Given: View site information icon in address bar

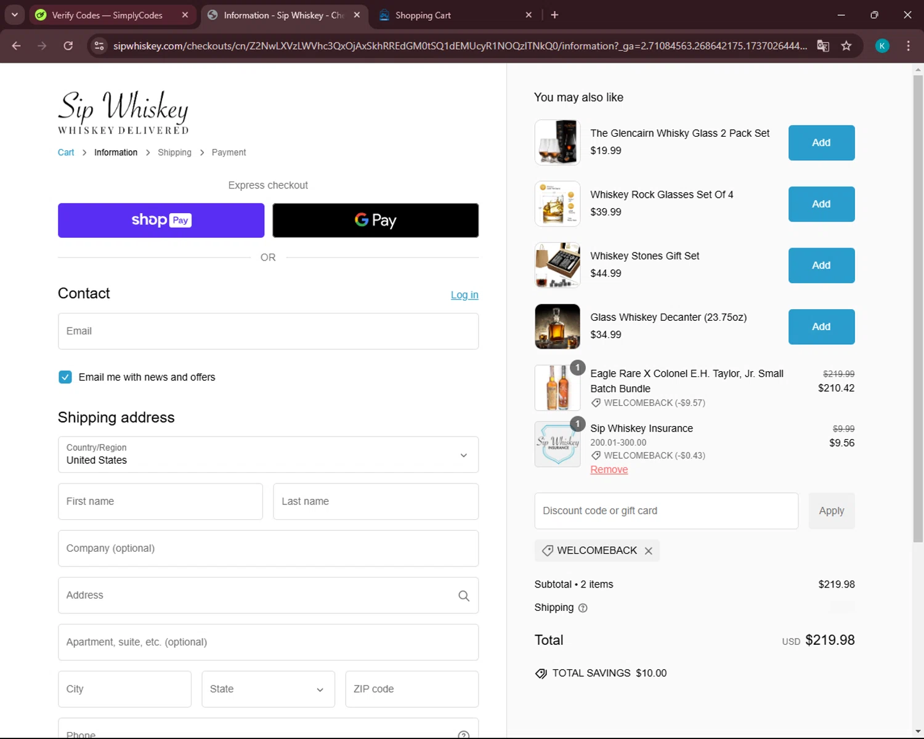Looking at the screenshot, I should tap(99, 46).
